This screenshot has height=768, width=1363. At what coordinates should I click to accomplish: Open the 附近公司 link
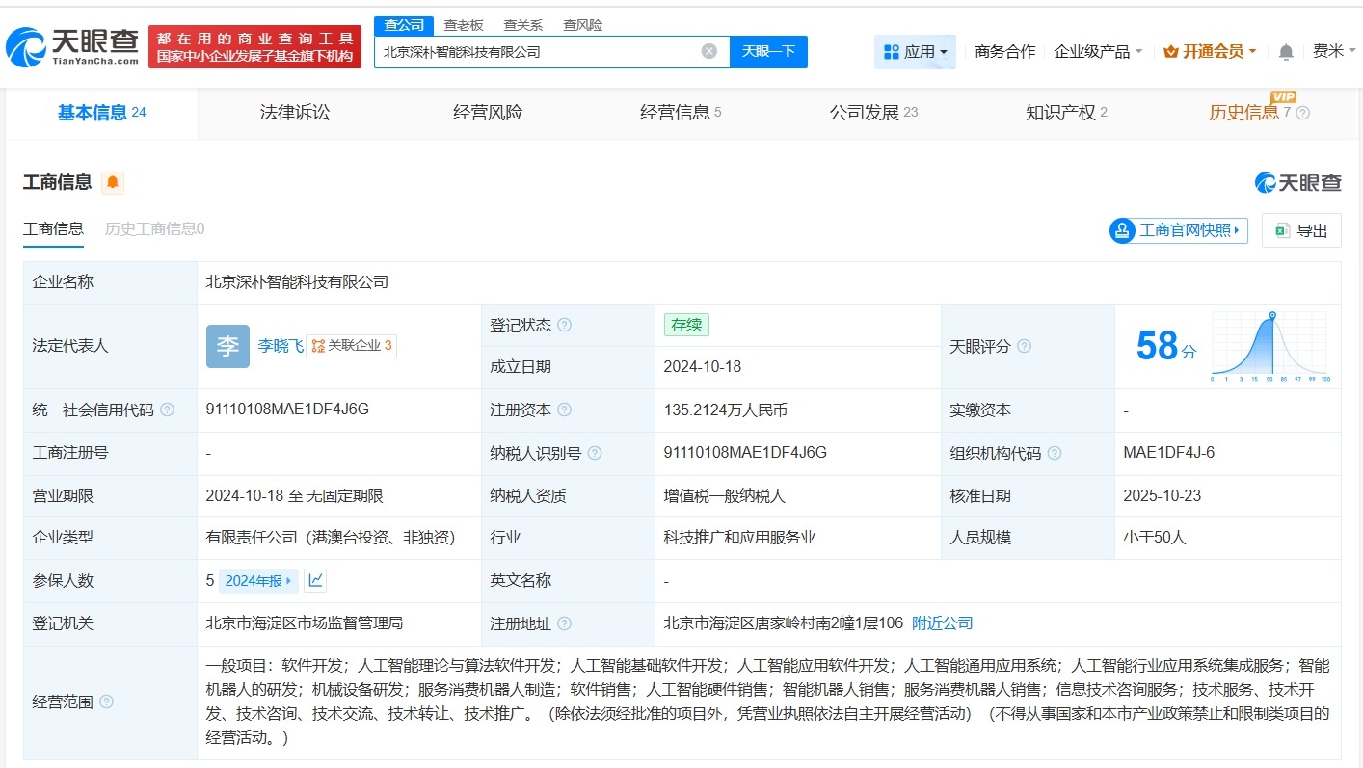942,623
